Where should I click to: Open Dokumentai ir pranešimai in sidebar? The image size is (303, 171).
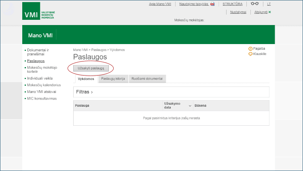coord(38,52)
